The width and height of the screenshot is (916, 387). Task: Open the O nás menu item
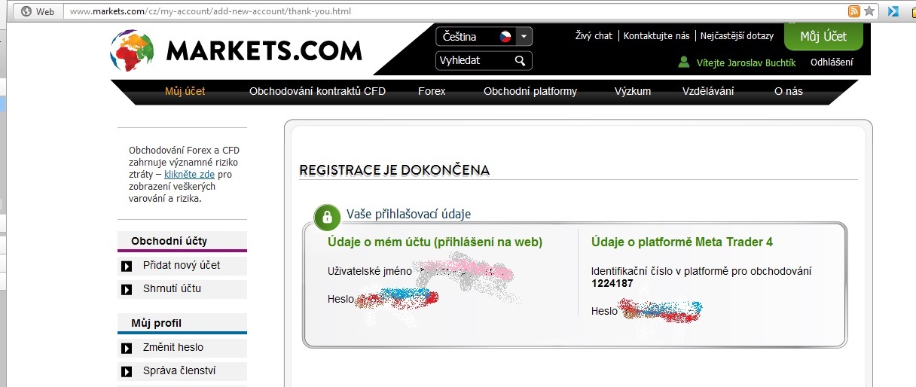pyautogui.click(x=789, y=91)
